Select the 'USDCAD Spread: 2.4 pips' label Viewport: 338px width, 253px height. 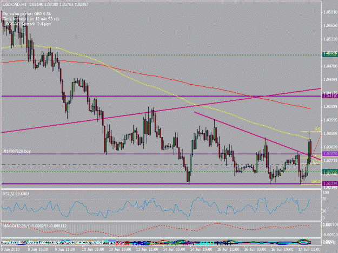pos(26,24)
